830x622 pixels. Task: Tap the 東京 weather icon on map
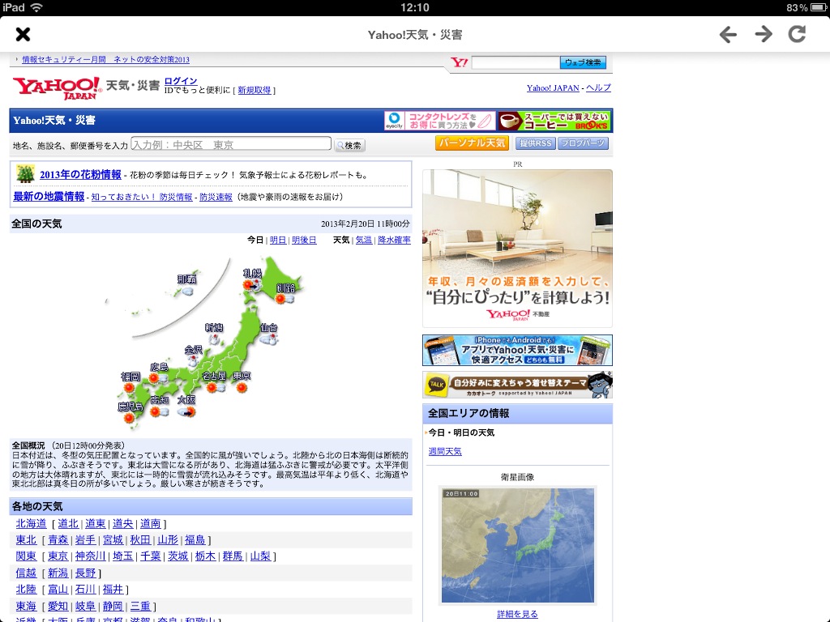242,388
